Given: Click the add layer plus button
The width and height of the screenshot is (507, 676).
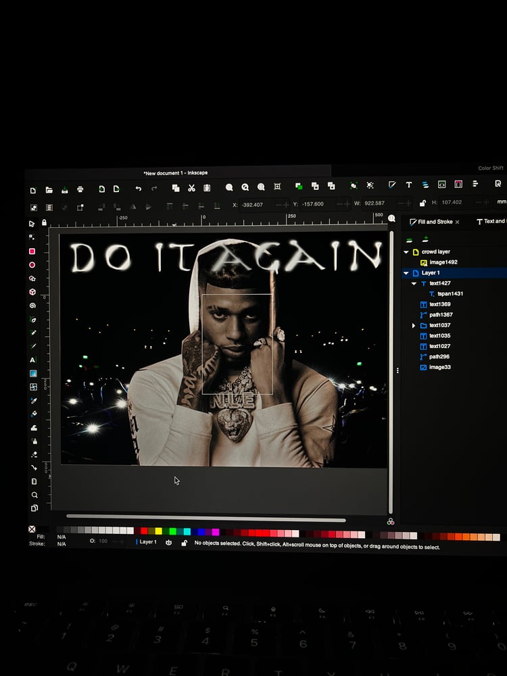Looking at the screenshot, I should click(x=425, y=239).
